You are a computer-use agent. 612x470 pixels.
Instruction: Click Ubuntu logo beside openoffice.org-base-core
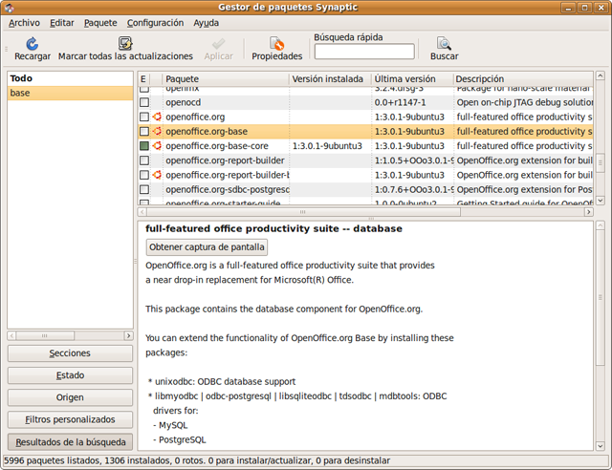tap(157, 146)
